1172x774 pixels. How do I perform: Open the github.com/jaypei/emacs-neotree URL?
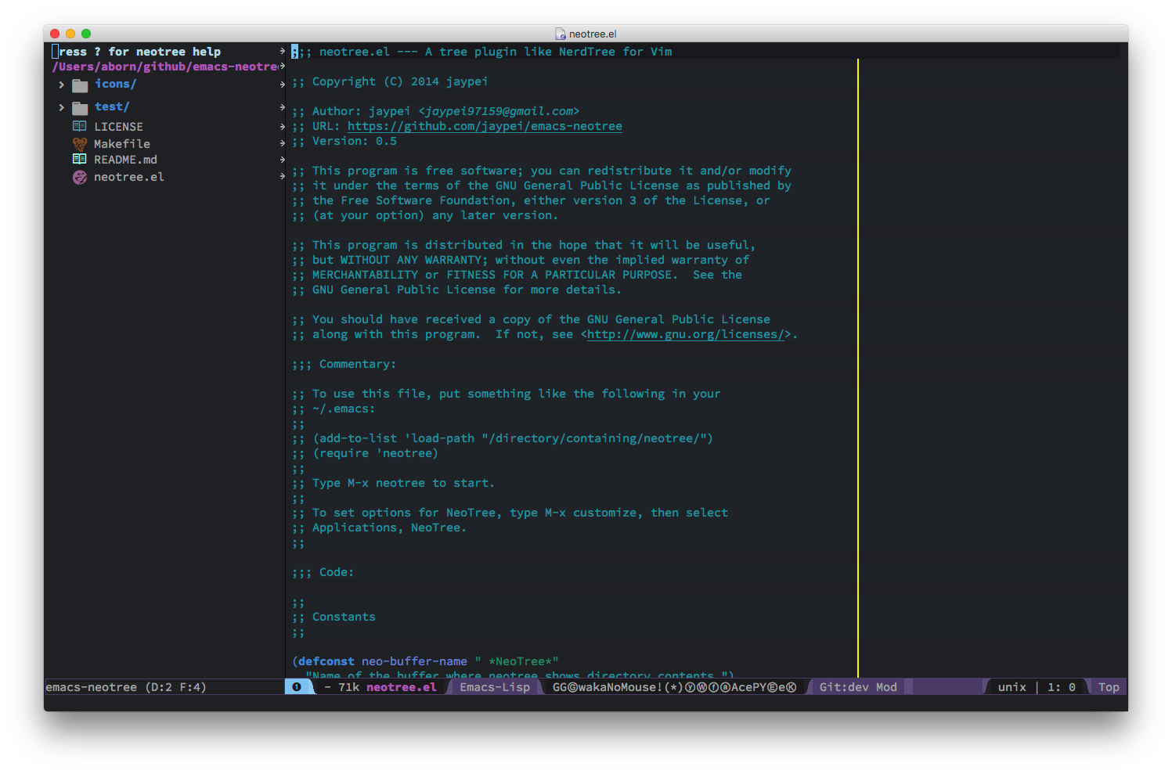pyautogui.click(x=485, y=126)
